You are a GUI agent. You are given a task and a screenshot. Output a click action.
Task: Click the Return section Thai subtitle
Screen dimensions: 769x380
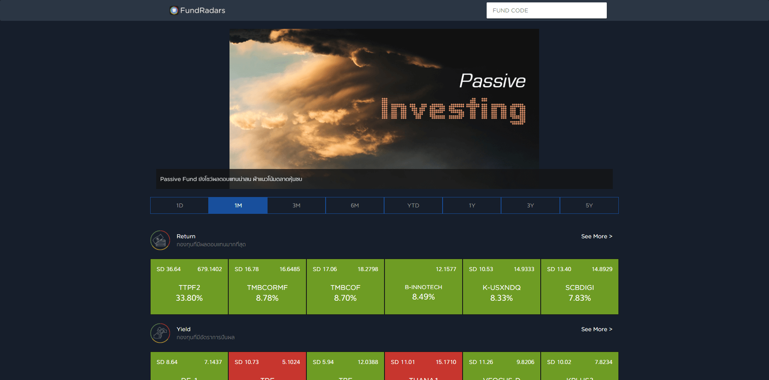[x=211, y=244]
